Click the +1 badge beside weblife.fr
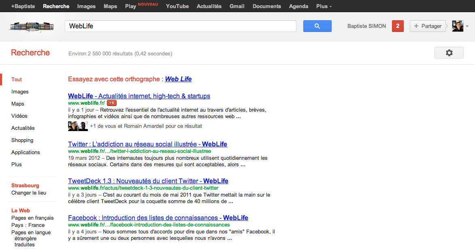The image size is (475, 250). click(x=112, y=103)
